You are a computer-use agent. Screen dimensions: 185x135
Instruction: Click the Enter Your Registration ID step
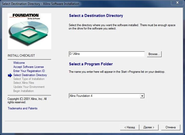tap(29, 71)
